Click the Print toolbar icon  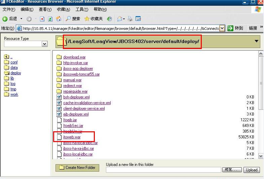130,19
